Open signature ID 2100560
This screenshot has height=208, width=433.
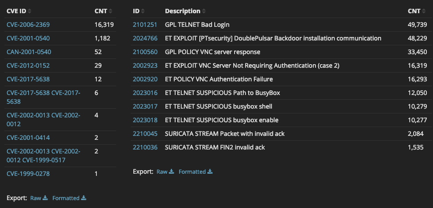145,52
